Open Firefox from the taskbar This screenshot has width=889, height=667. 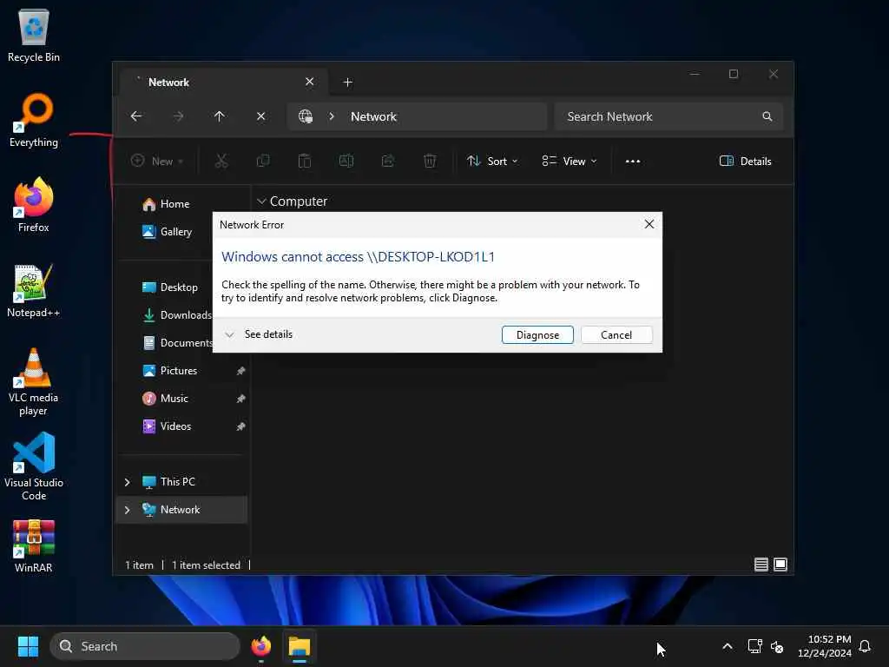(x=260, y=646)
